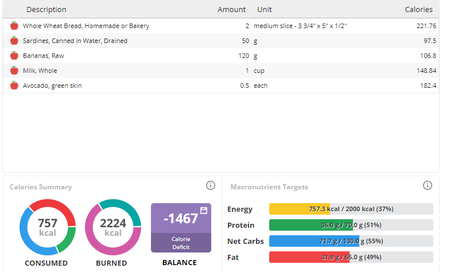Click the 2224 kcal Burned donut chart
The height and width of the screenshot is (272, 450).
(113, 227)
